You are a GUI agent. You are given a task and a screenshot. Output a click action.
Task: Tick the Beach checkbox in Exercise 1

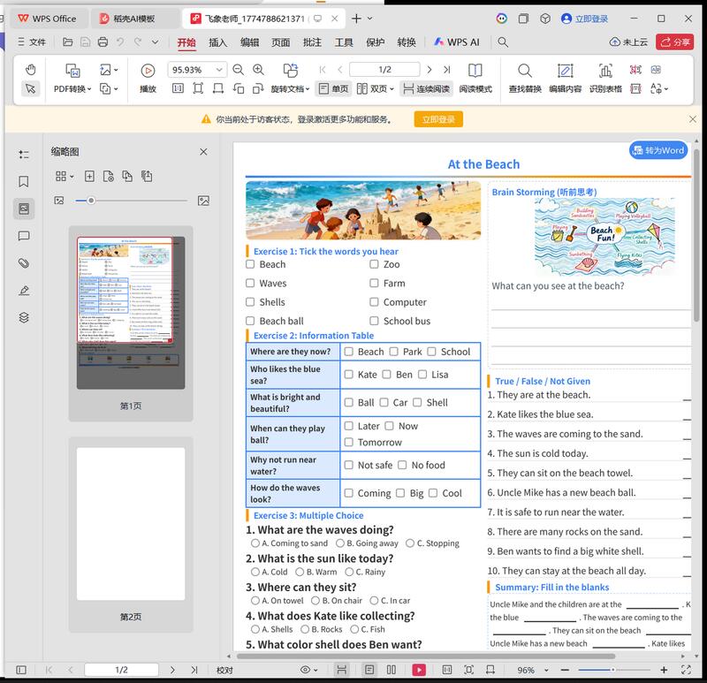(x=250, y=264)
